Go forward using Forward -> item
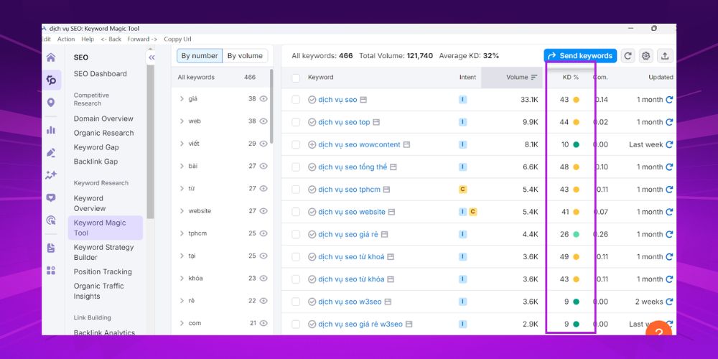The height and width of the screenshot is (359, 718). pyautogui.click(x=142, y=39)
